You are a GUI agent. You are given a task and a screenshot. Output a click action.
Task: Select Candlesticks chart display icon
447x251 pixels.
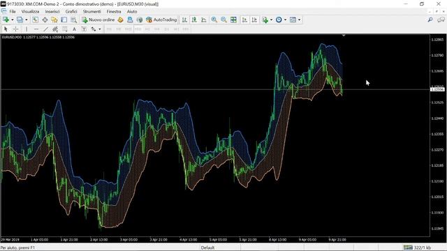[x=194, y=20]
